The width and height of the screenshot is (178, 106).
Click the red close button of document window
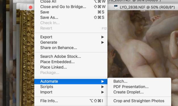[31, 7]
